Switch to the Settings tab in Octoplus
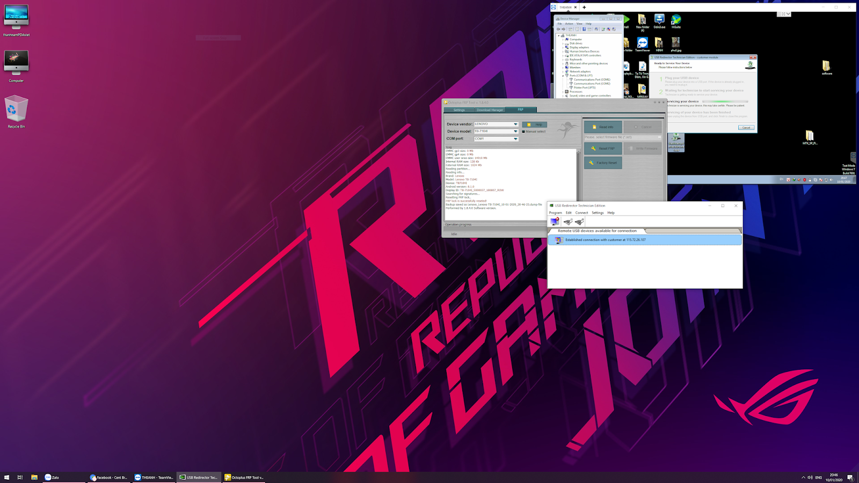859x483 pixels. click(459, 110)
